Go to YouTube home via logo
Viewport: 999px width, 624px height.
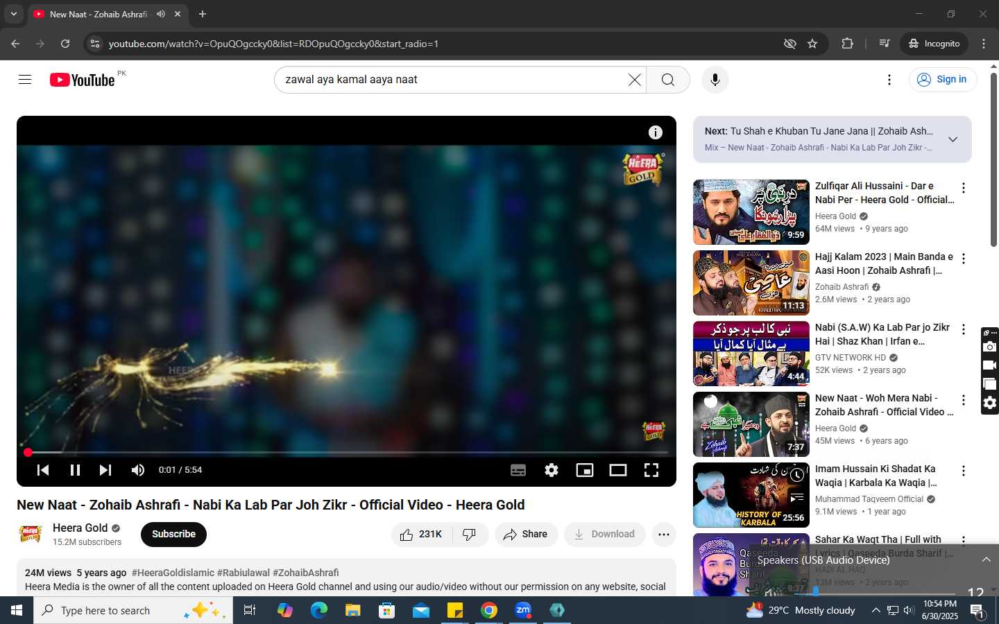click(x=83, y=80)
